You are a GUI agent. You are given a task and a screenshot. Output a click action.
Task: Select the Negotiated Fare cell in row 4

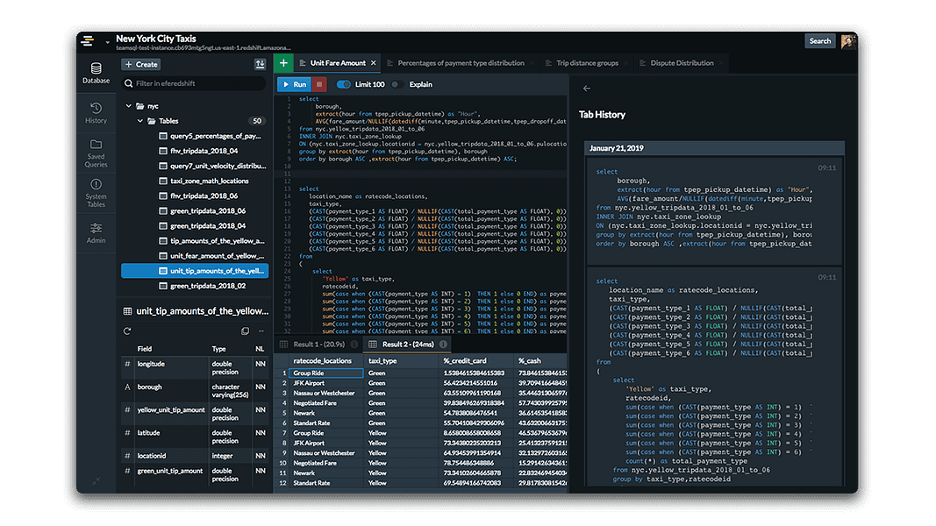[x=326, y=403]
